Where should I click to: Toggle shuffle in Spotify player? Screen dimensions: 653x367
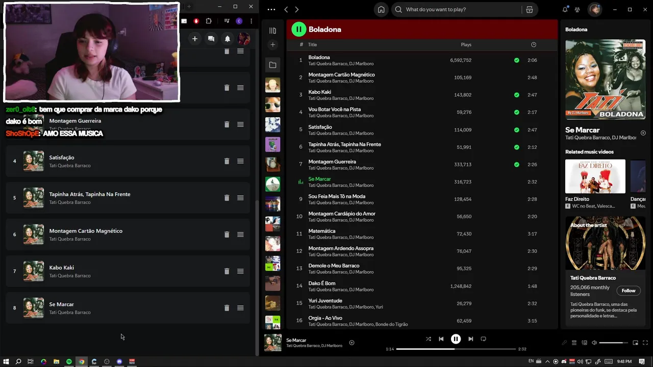428,338
